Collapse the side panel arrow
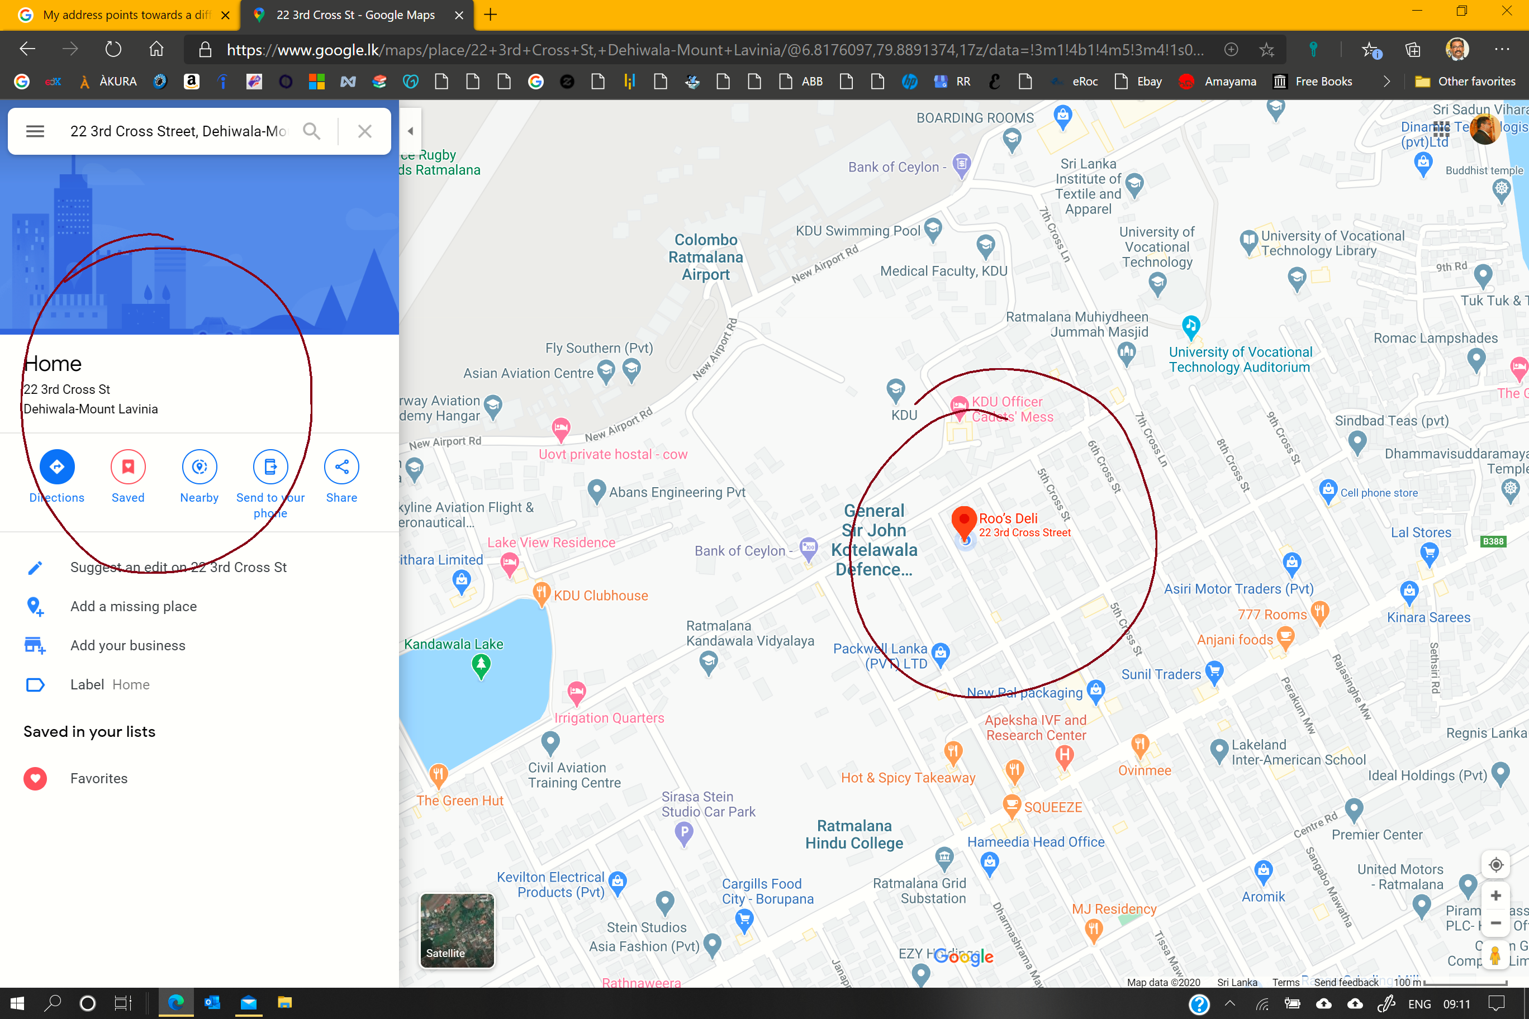Screen dimensions: 1529x1019 (x=410, y=131)
